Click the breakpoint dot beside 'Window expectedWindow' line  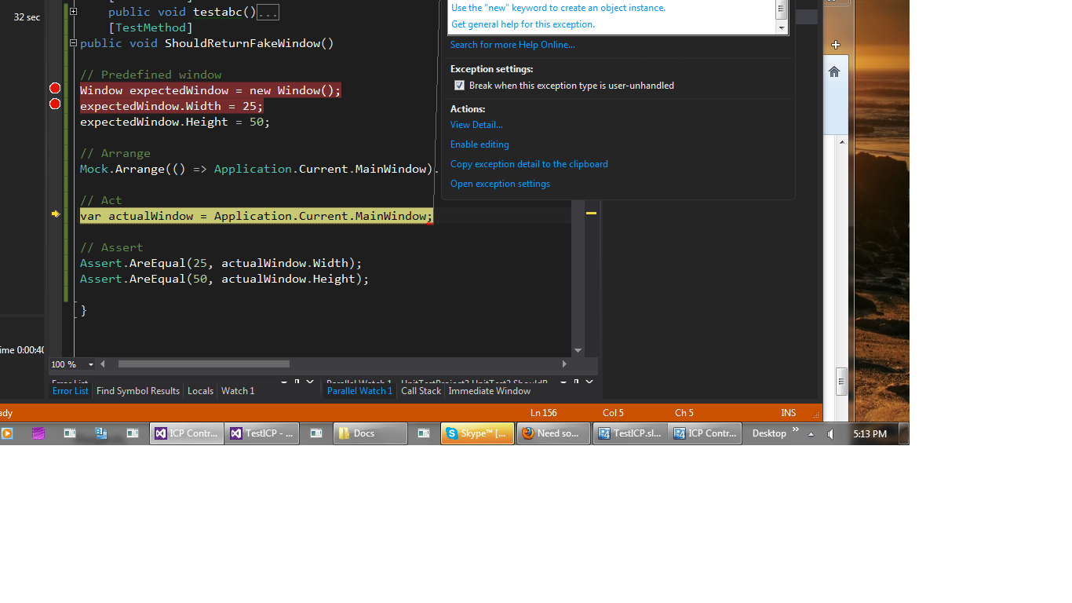tap(55, 88)
